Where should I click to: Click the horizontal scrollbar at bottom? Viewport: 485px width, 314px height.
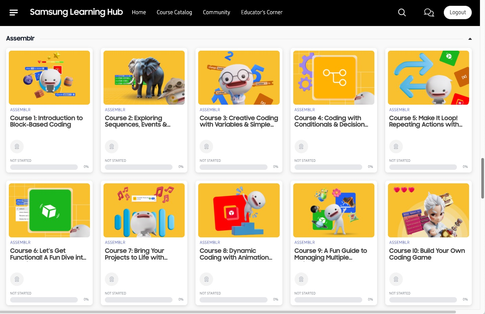pos(228,312)
